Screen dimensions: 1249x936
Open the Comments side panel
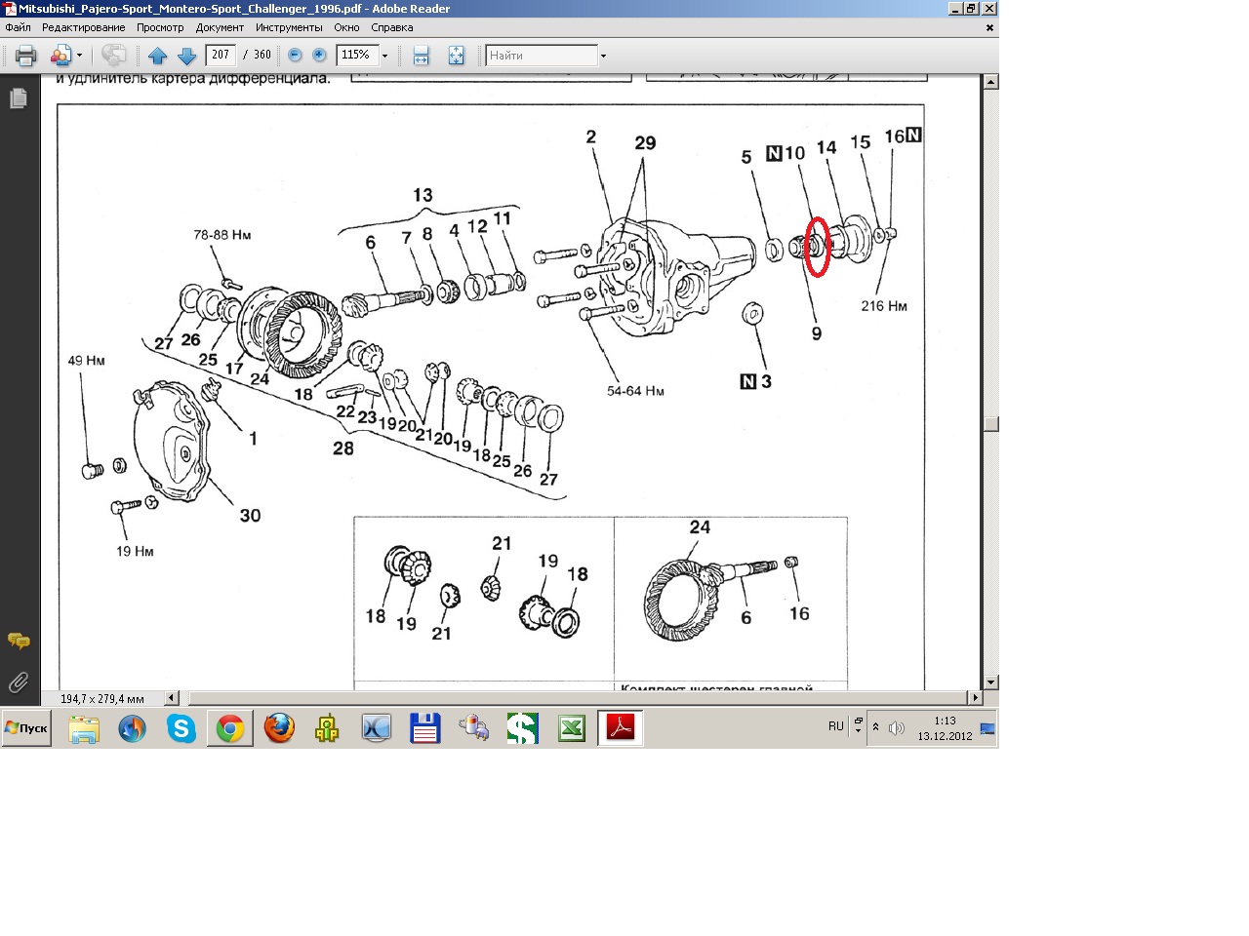18,641
